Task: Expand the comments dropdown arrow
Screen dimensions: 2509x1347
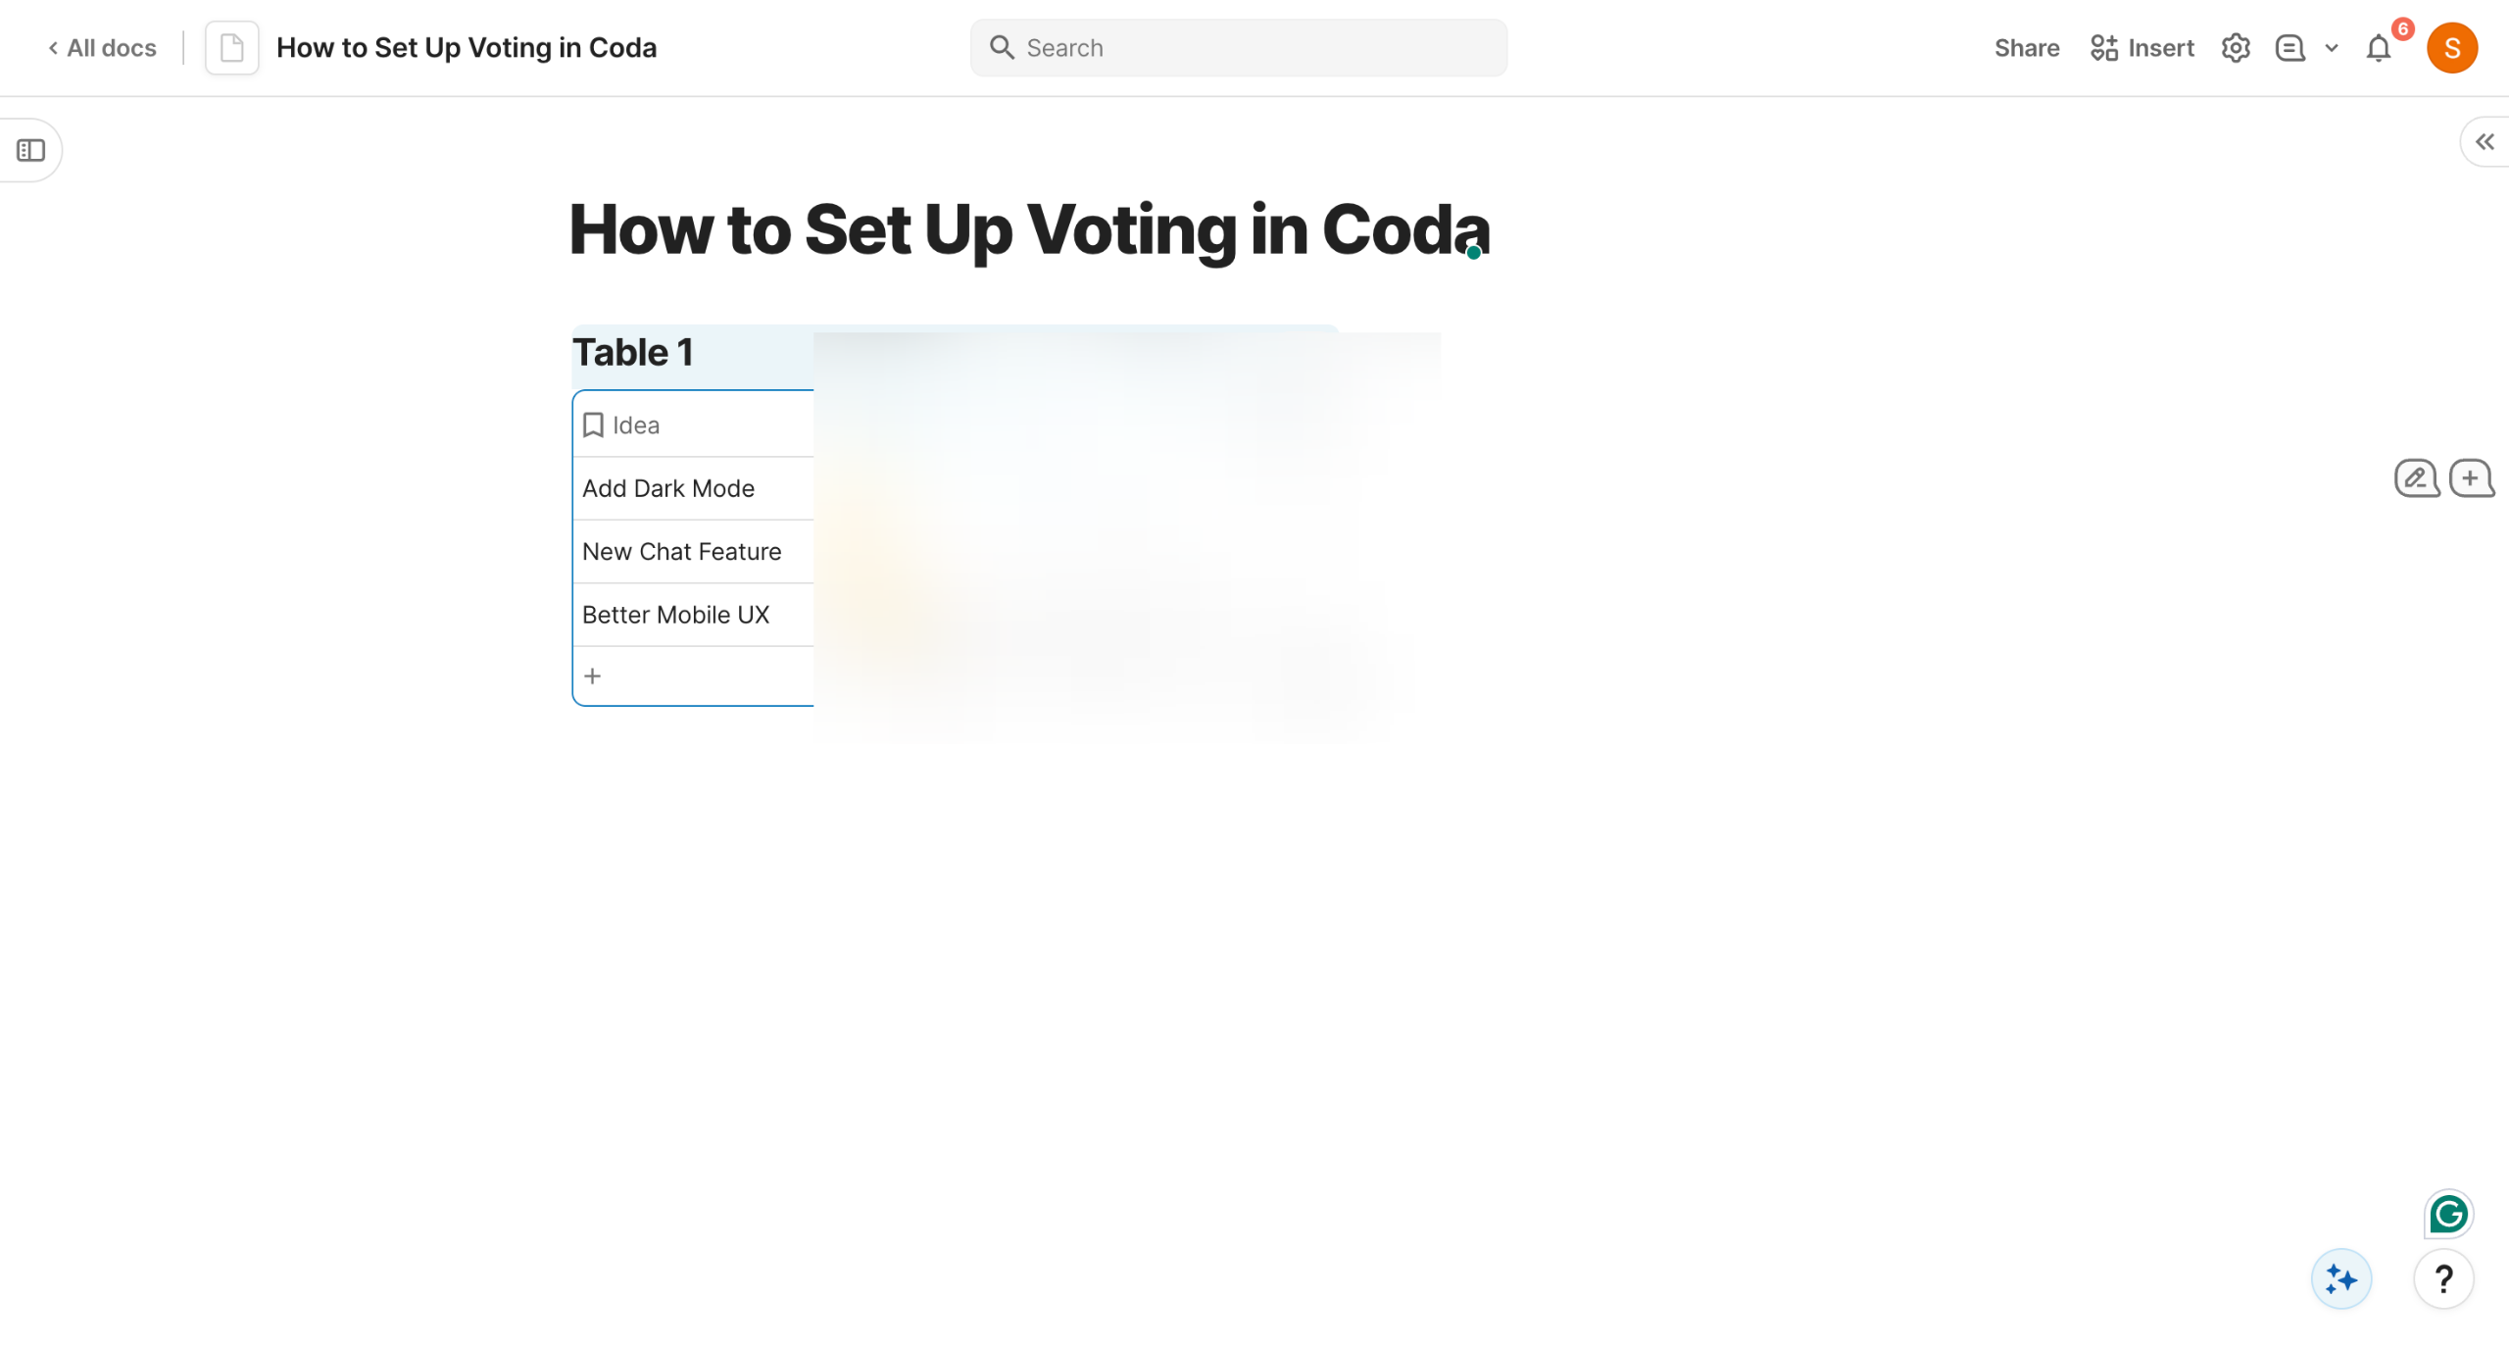Action: tap(2332, 48)
